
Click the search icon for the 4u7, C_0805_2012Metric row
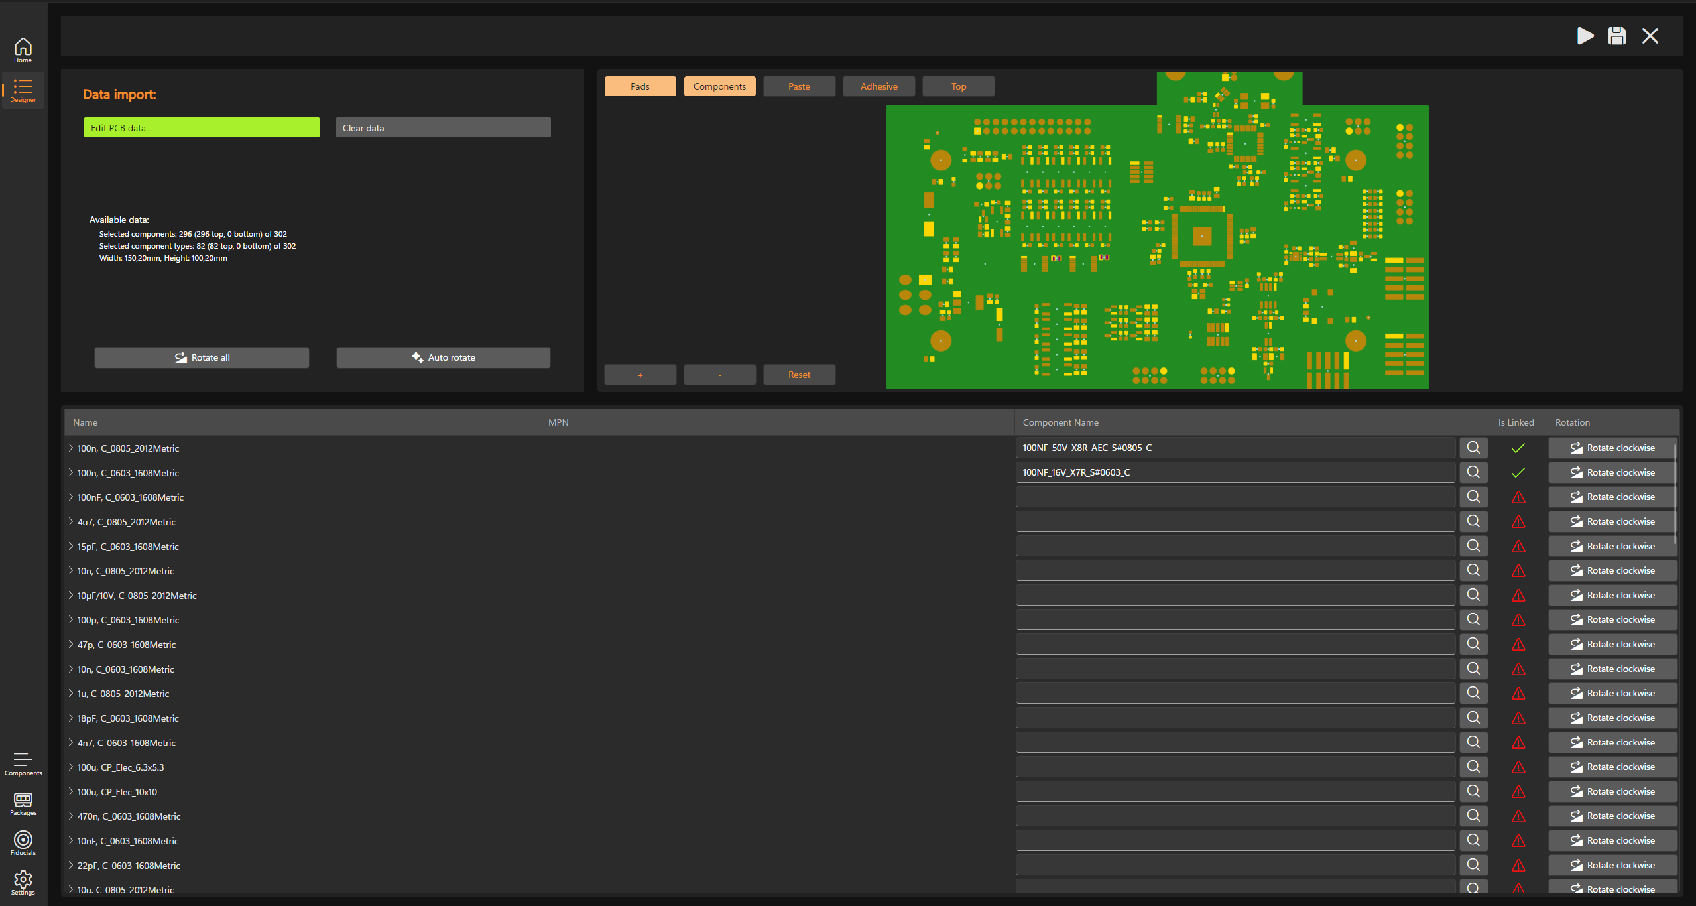1473,521
